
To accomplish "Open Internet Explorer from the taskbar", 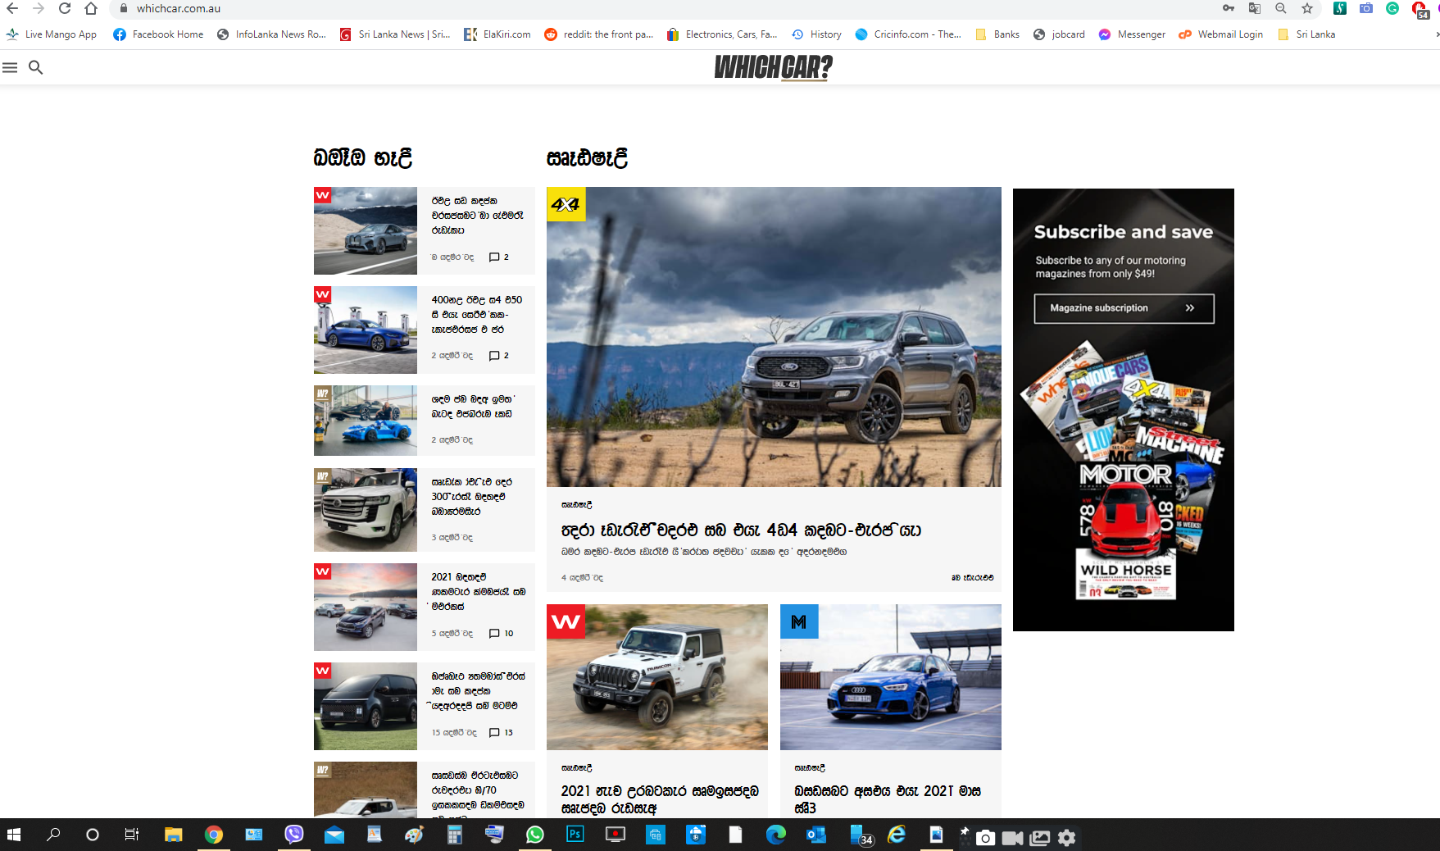I will [896, 835].
